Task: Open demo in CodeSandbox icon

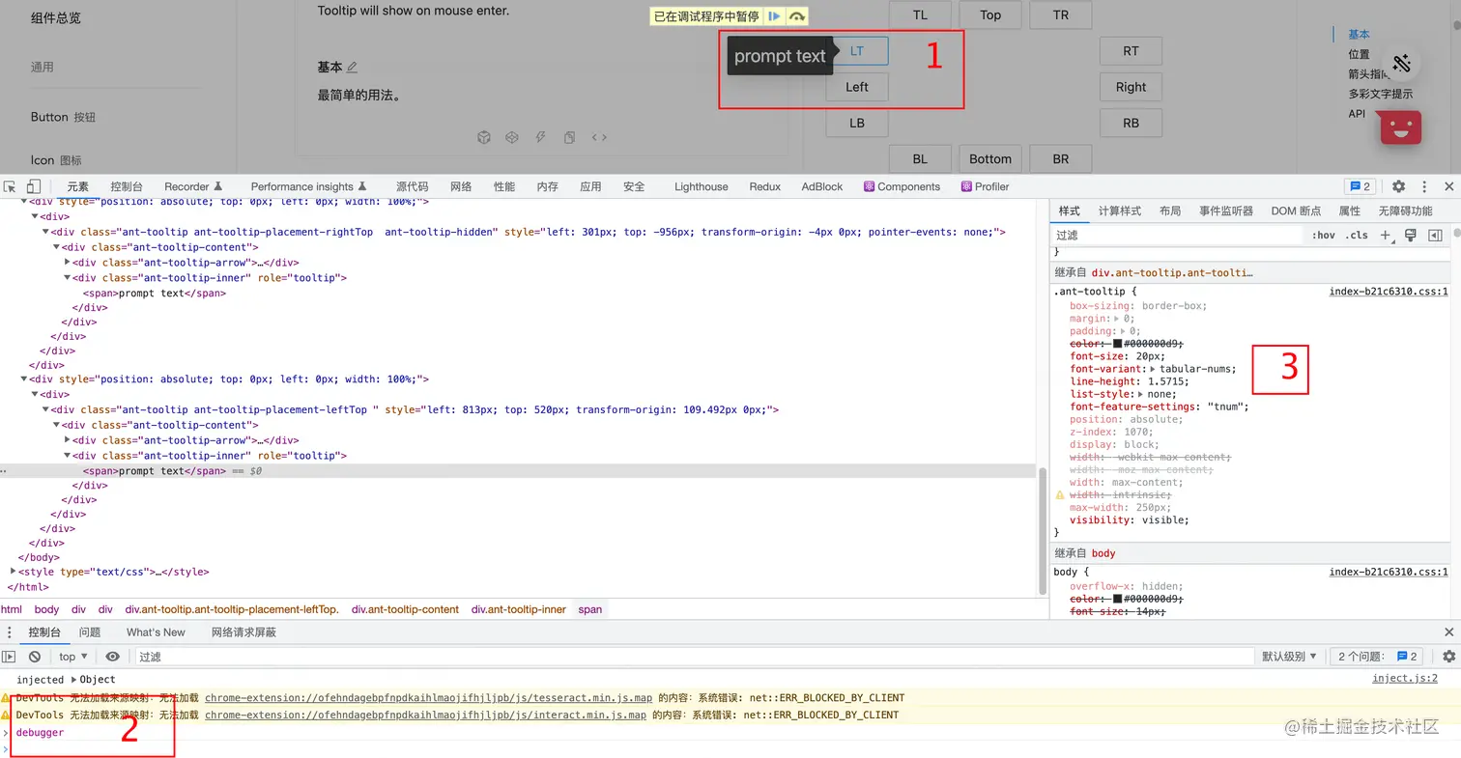Action: 484,137
